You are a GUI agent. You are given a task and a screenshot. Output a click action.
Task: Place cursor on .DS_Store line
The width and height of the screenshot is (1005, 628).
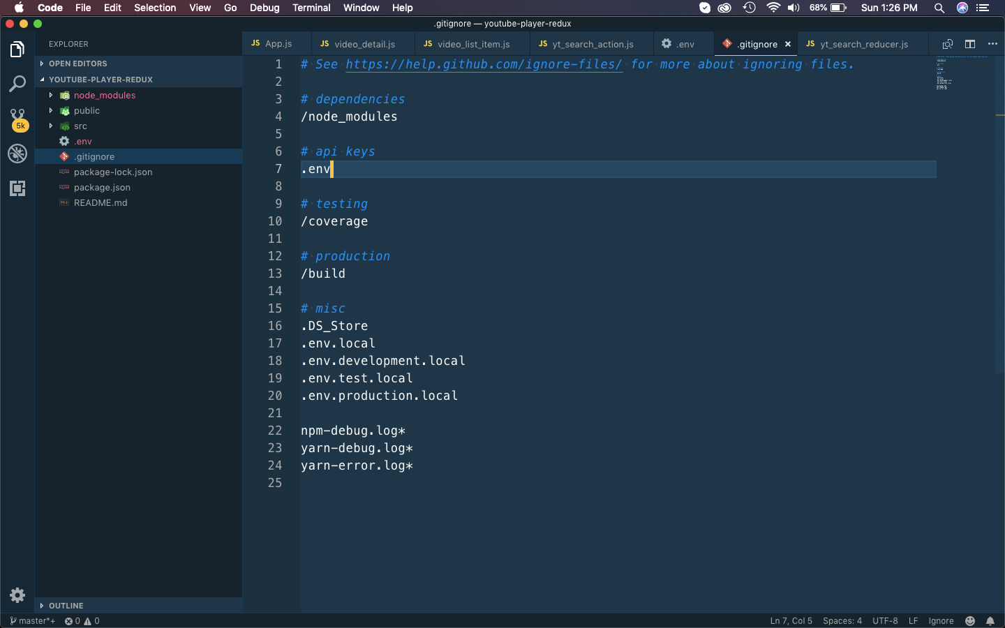pos(334,326)
